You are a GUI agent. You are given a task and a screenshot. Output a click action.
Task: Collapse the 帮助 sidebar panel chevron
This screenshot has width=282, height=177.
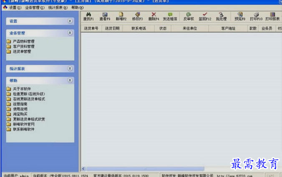70,80
